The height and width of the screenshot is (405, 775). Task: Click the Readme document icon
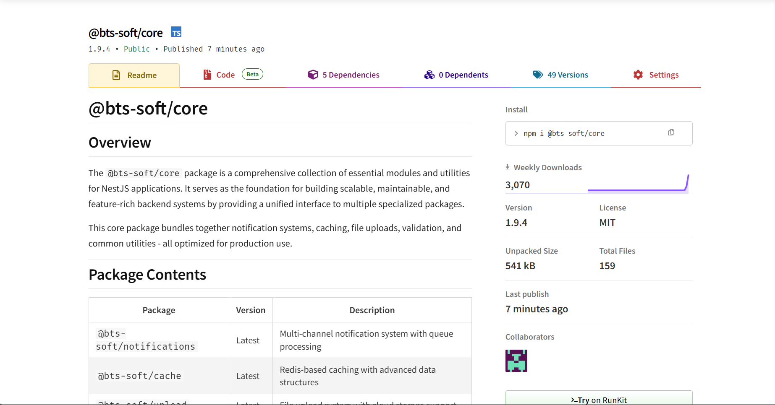116,75
